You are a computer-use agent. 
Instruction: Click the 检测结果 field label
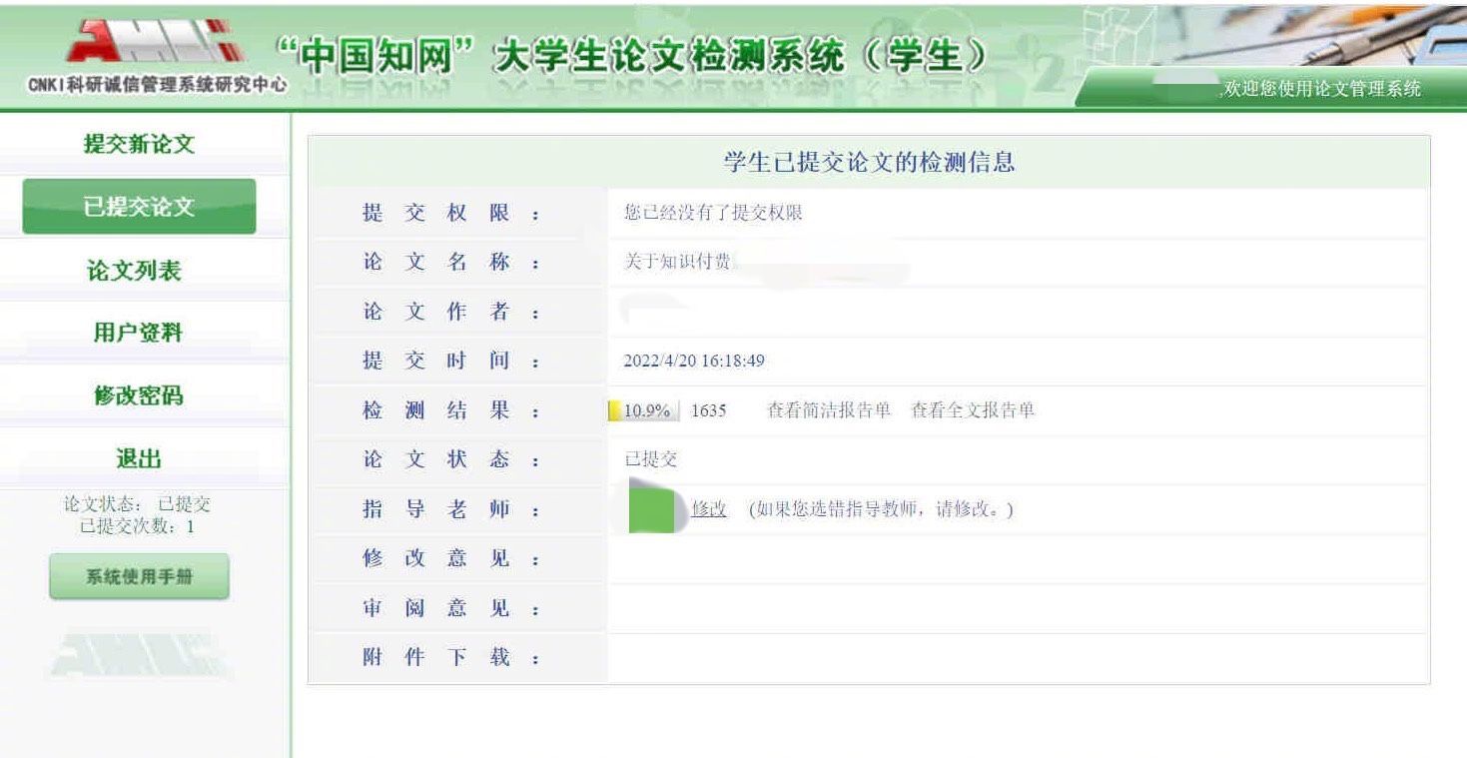click(450, 410)
